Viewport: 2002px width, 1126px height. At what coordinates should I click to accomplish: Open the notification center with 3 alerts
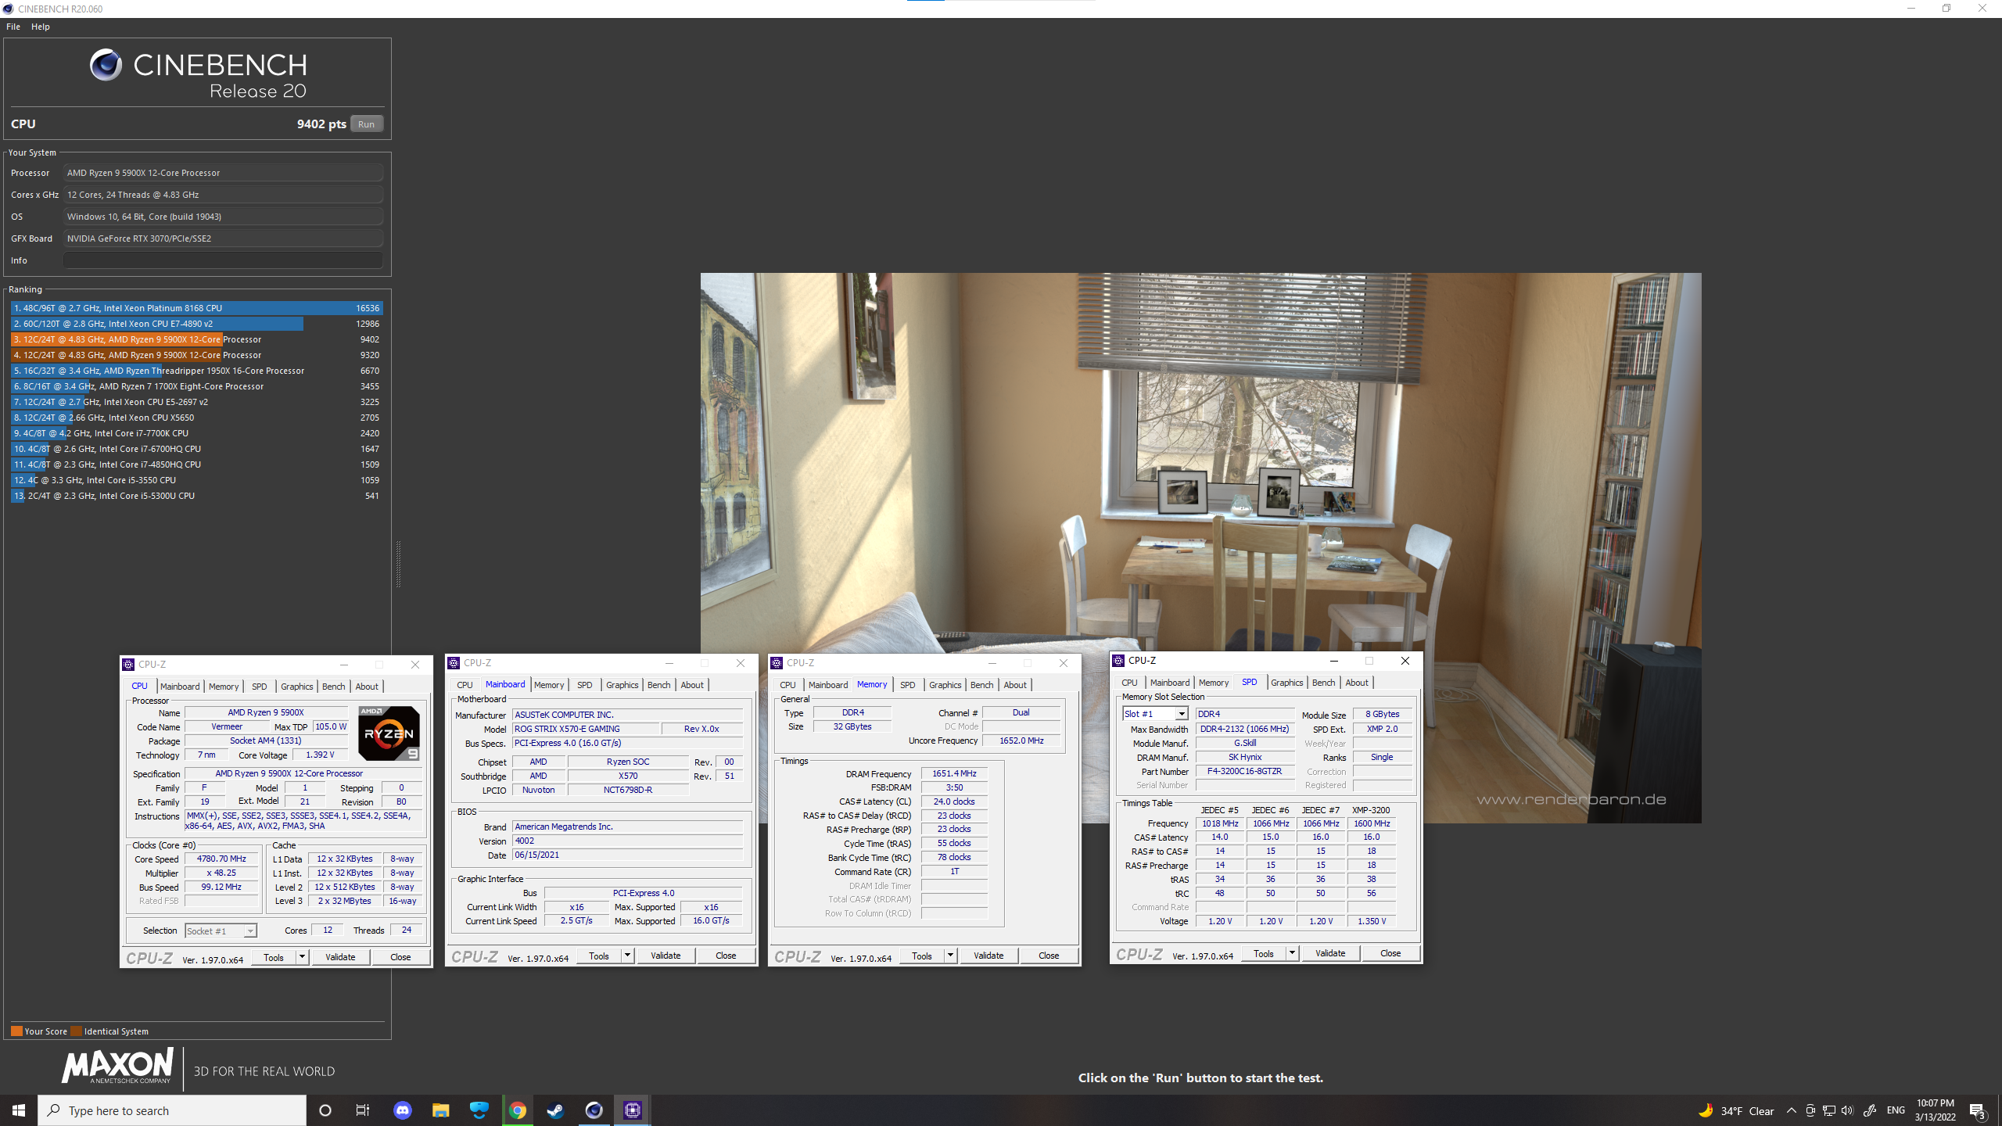tap(1978, 1110)
